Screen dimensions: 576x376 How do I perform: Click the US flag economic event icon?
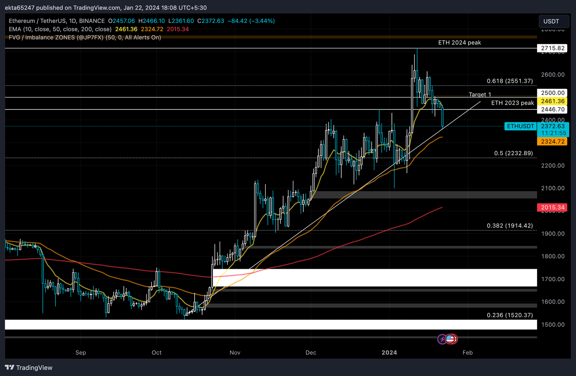pyautogui.click(x=449, y=339)
